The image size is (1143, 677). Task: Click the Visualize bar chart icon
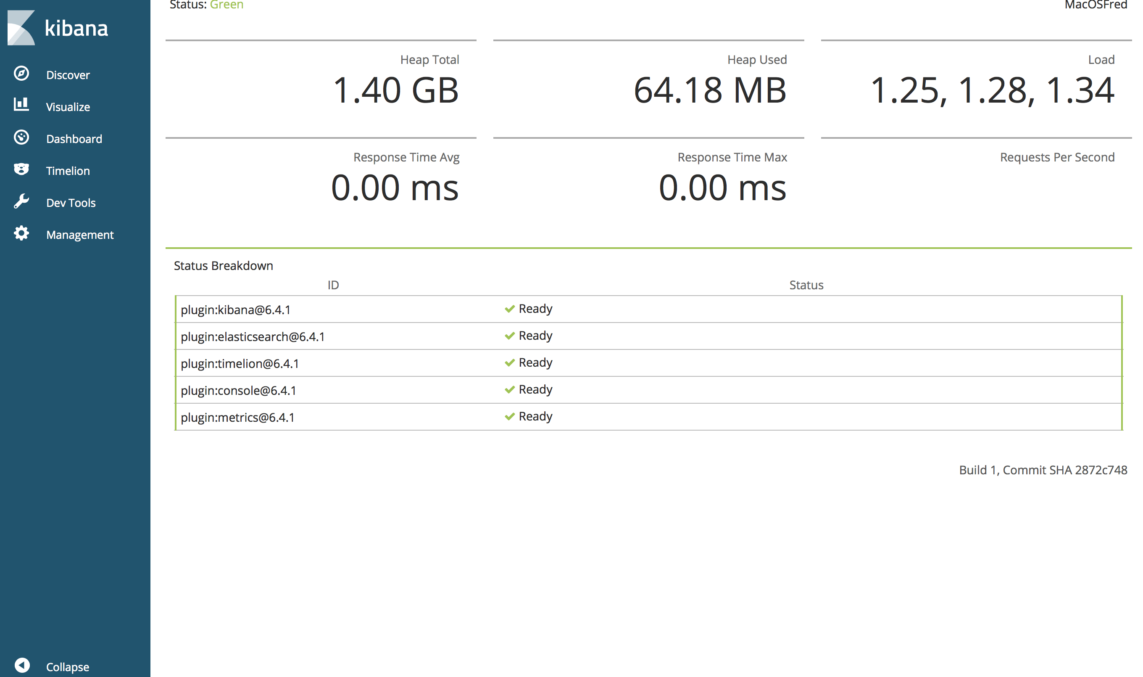click(21, 104)
